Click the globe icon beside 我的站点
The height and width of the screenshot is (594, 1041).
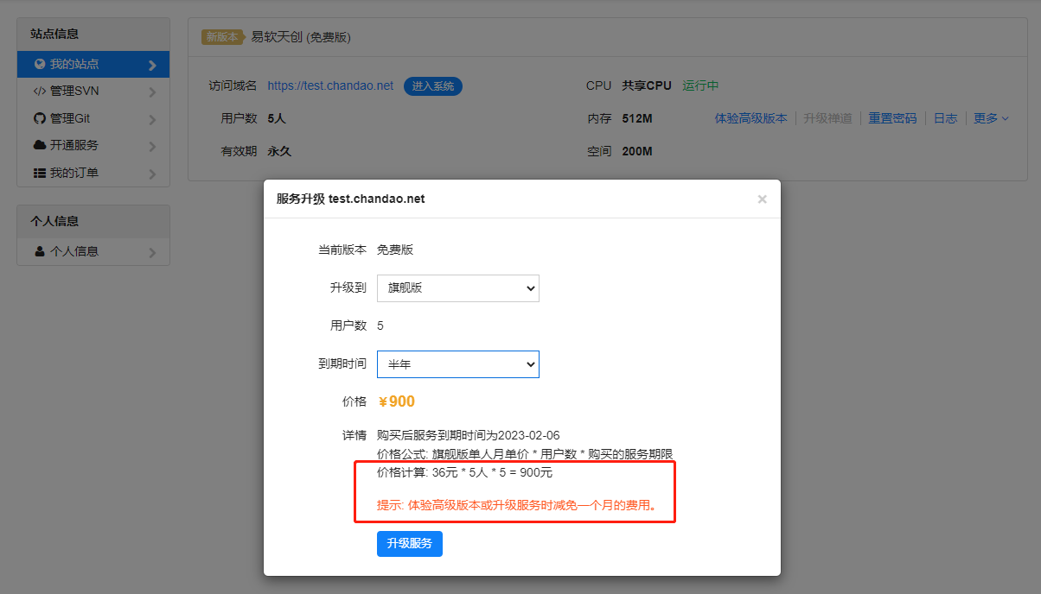click(40, 64)
